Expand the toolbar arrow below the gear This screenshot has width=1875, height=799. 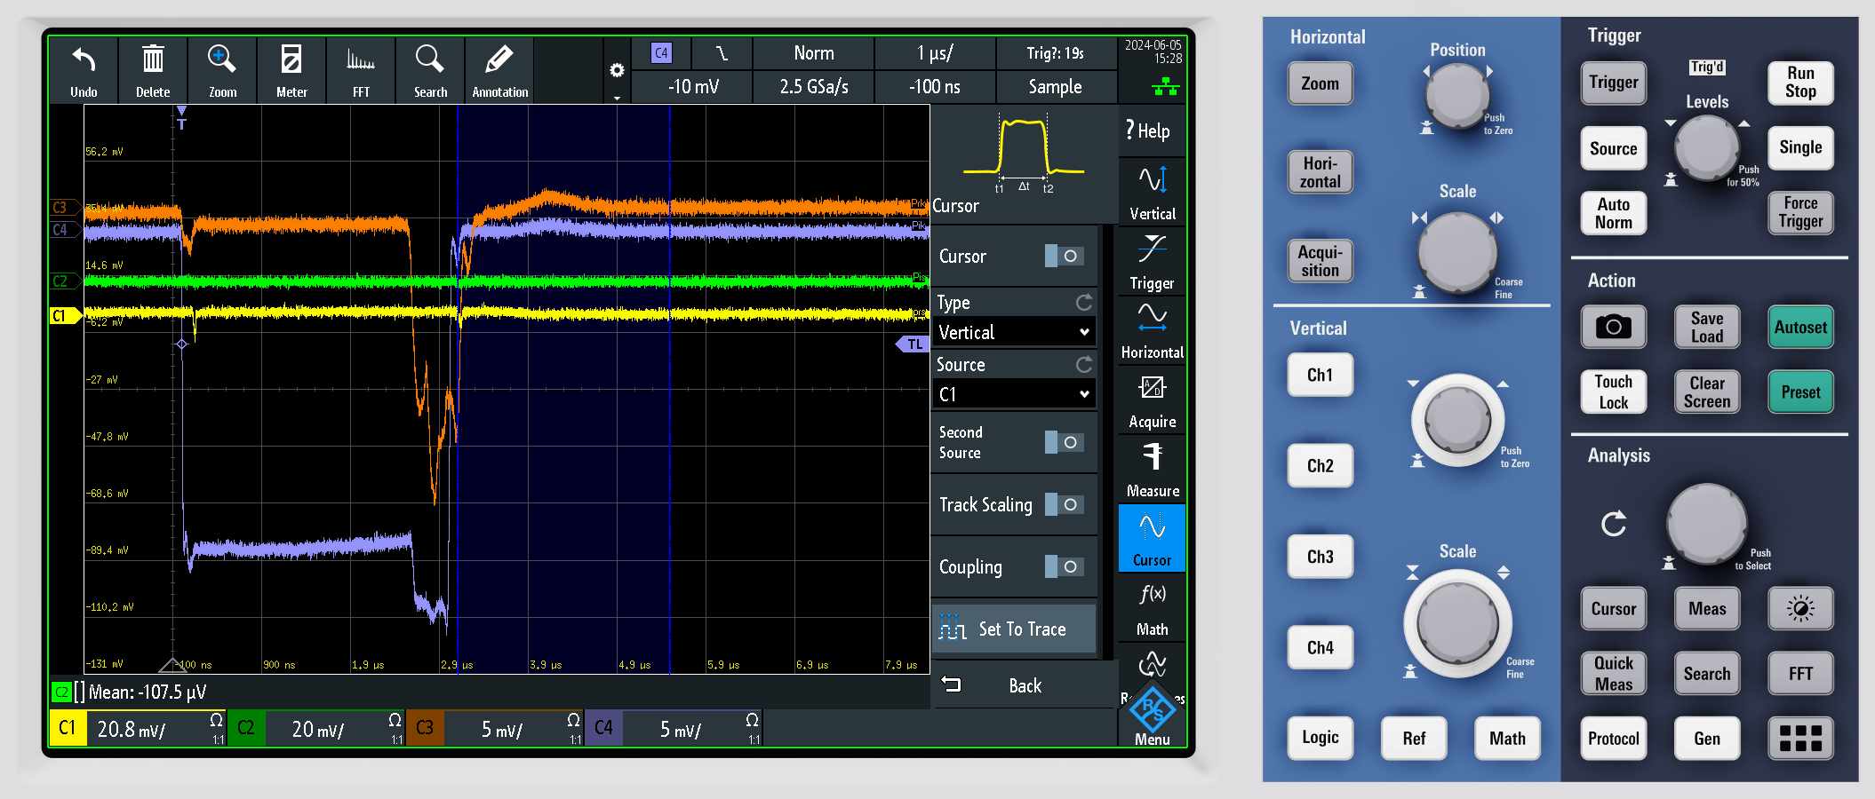[x=617, y=98]
